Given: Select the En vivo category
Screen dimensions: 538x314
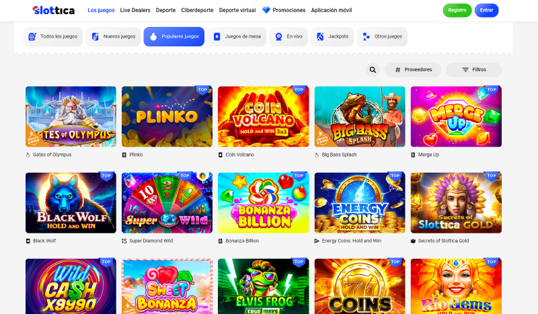Looking at the screenshot, I should coord(289,36).
